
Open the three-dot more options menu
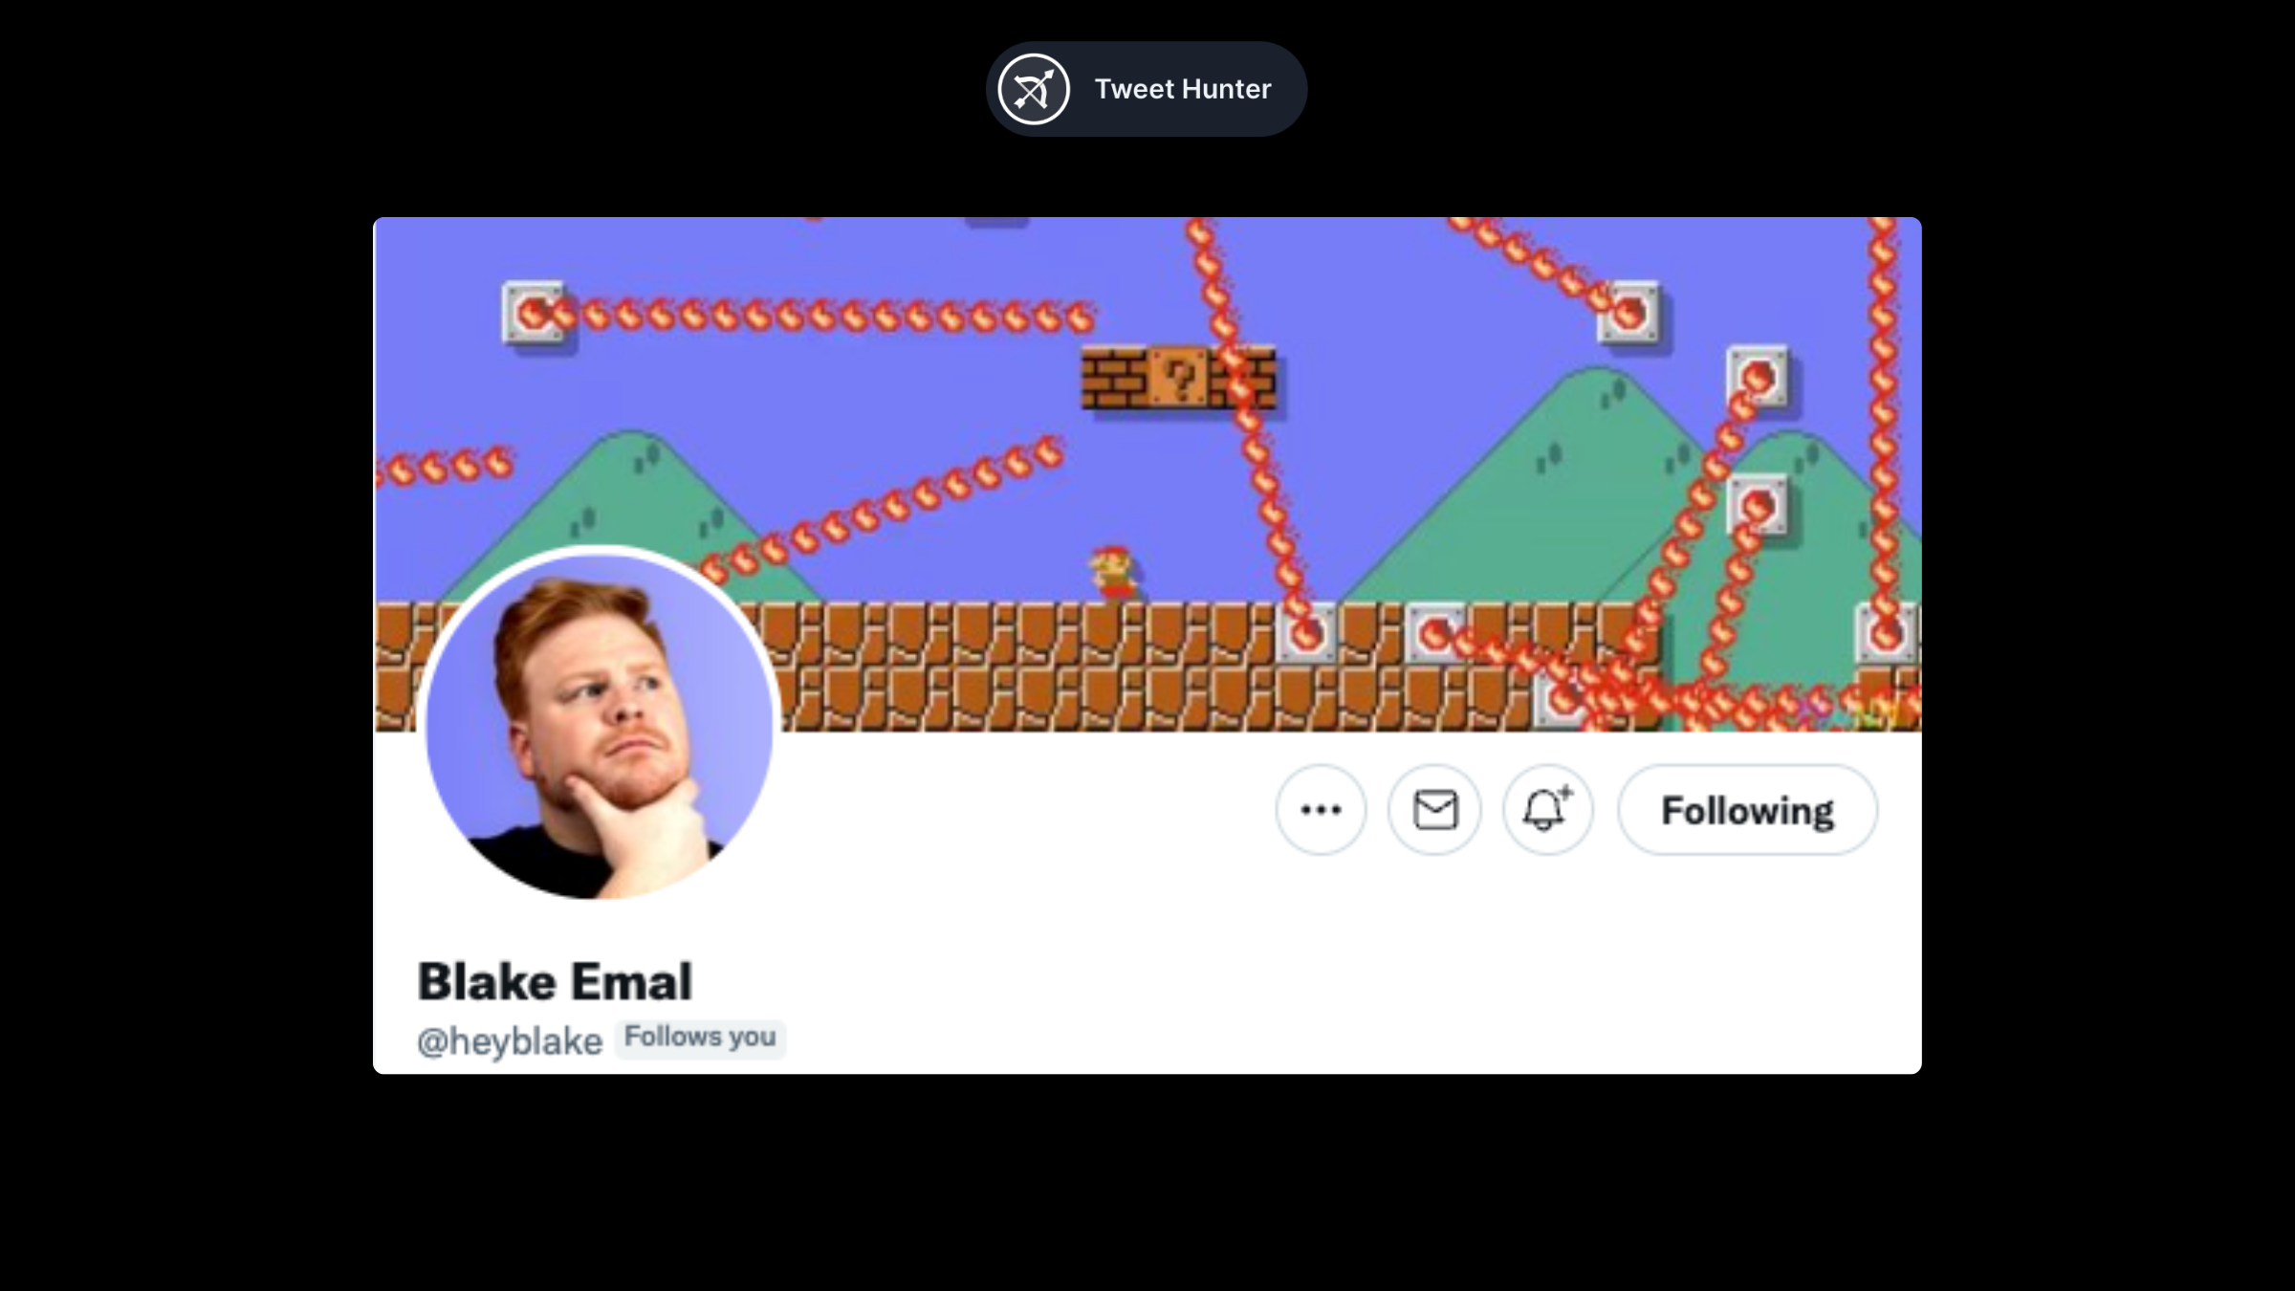coord(1321,810)
